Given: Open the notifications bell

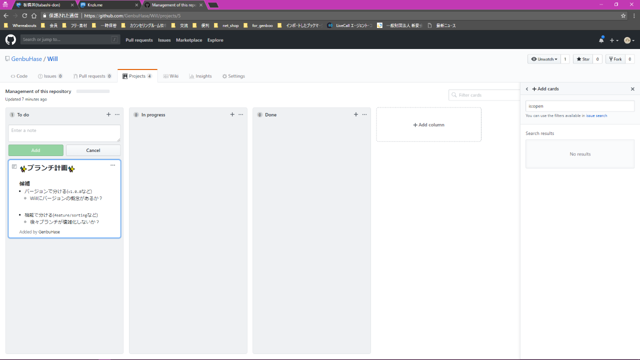Looking at the screenshot, I should pos(601,40).
